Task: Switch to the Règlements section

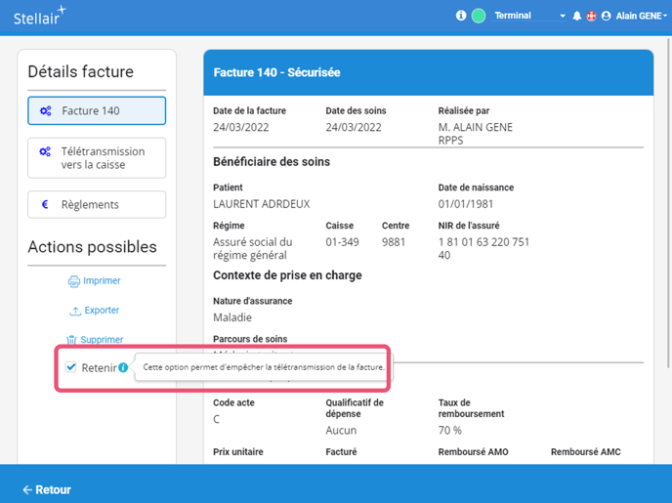Action: [97, 204]
